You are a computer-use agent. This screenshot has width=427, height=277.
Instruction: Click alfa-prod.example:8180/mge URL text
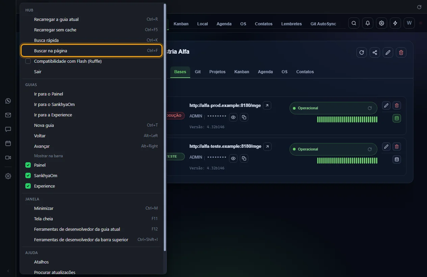tap(225, 106)
